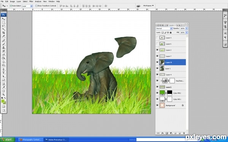Open blend mode Normal dropdown

coord(164,28)
